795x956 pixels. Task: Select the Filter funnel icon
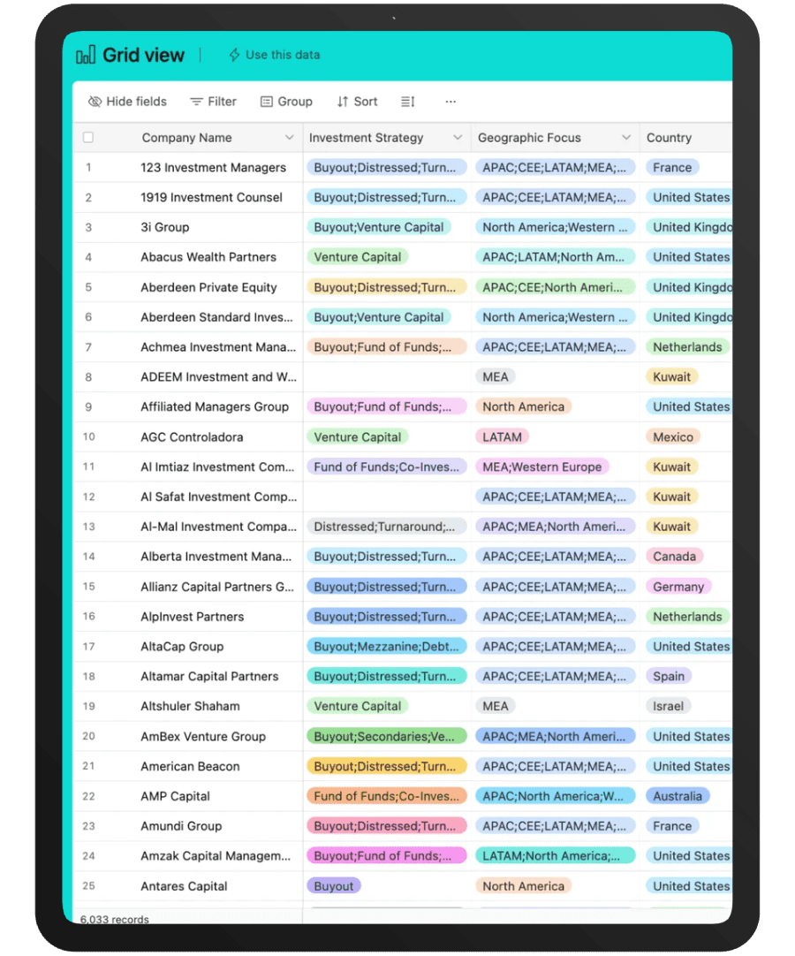point(196,102)
